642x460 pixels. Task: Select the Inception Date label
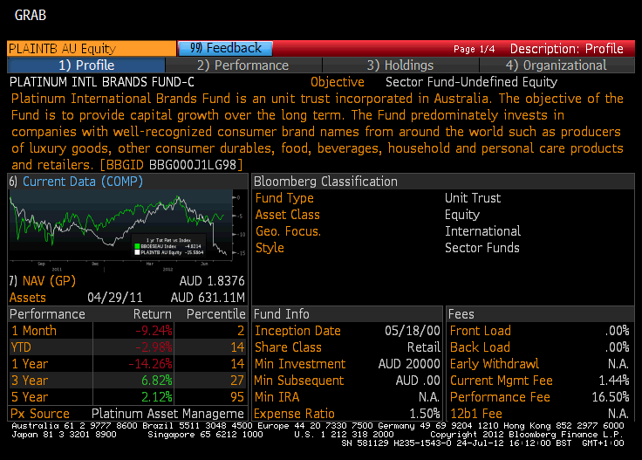coord(297,331)
